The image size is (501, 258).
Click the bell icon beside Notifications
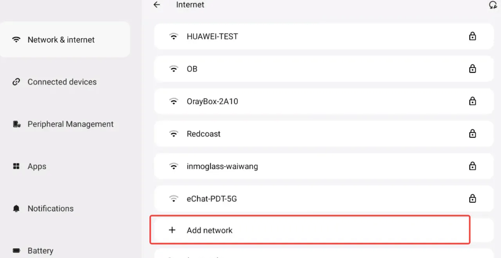click(16, 209)
